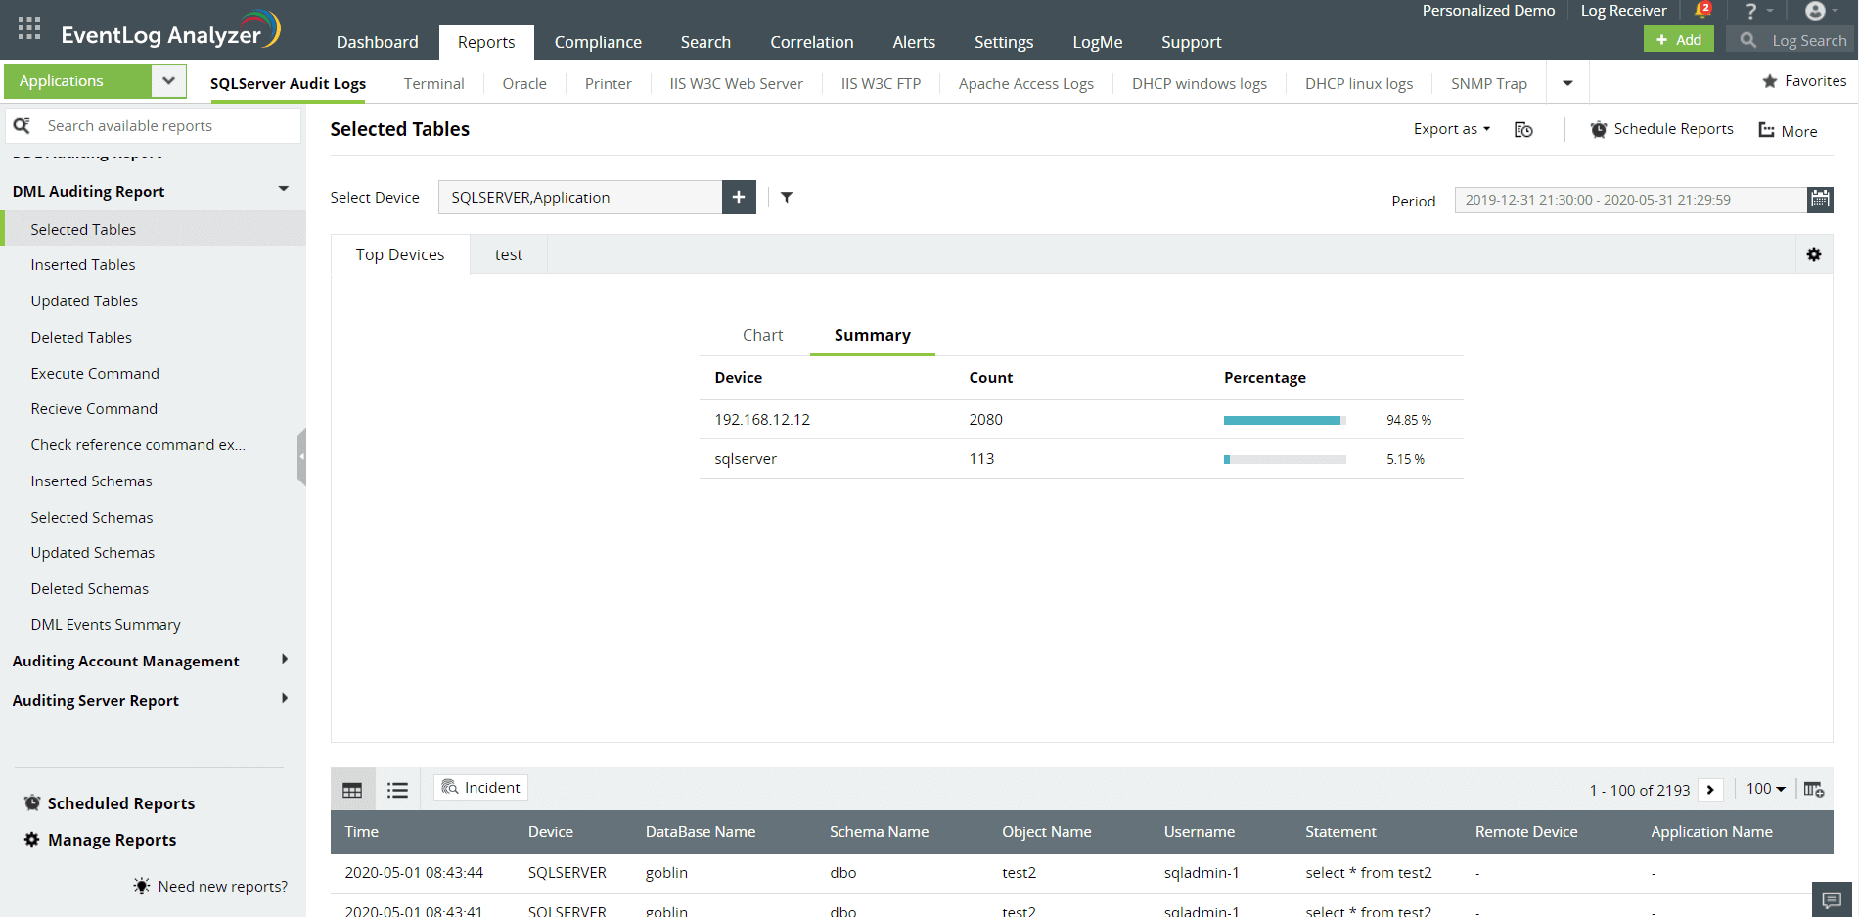Switch to table grid view

[352, 790]
